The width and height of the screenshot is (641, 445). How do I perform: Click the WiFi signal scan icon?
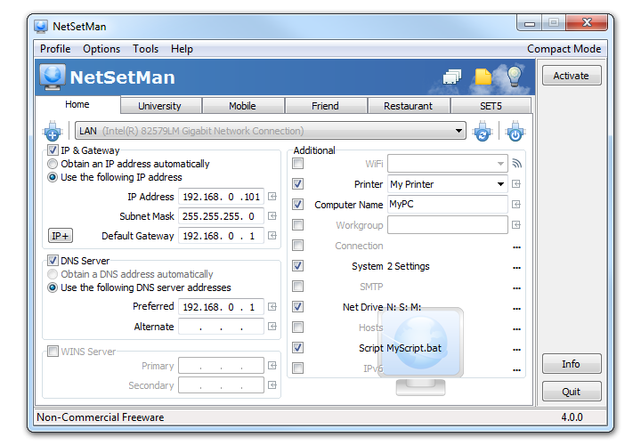pos(516,164)
